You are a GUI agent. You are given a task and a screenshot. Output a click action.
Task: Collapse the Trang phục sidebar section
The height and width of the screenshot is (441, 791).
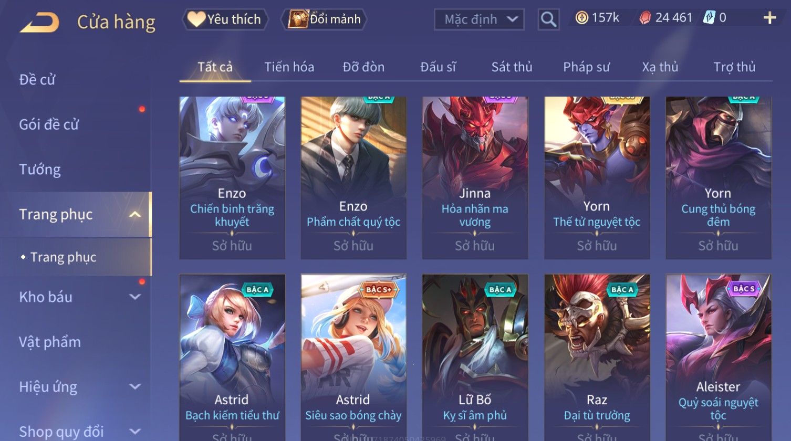135,214
